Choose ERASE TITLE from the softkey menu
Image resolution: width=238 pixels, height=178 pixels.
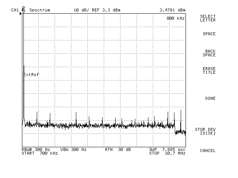(x=209, y=71)
